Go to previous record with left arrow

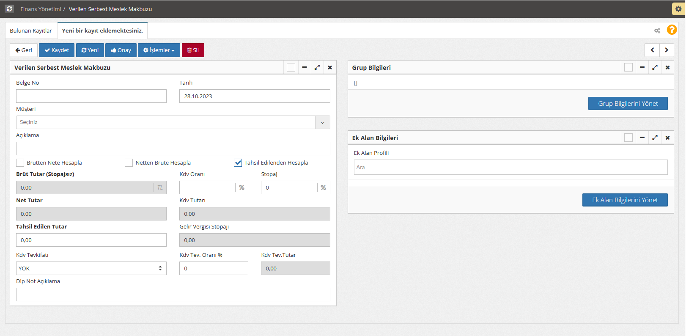(652, 50)
